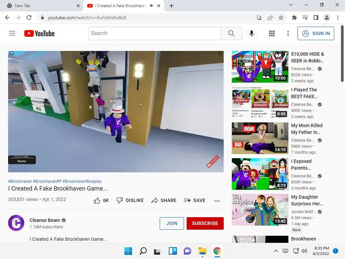Mute tab via speaker icon
This screenshot has width=345, height=259.
coord(151,6)
